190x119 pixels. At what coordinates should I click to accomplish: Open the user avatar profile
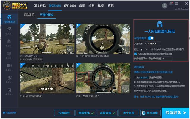[165, 6]
